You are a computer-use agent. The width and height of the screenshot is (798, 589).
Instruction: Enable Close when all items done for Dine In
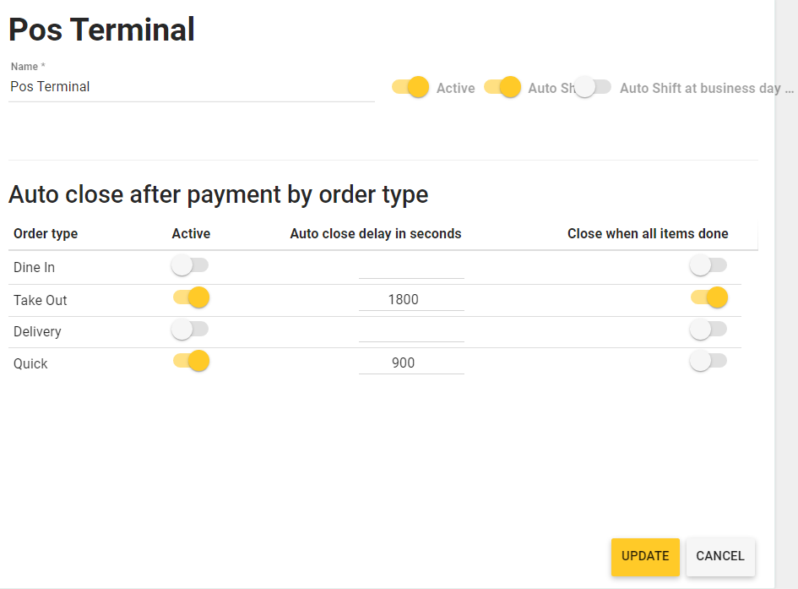708,265
